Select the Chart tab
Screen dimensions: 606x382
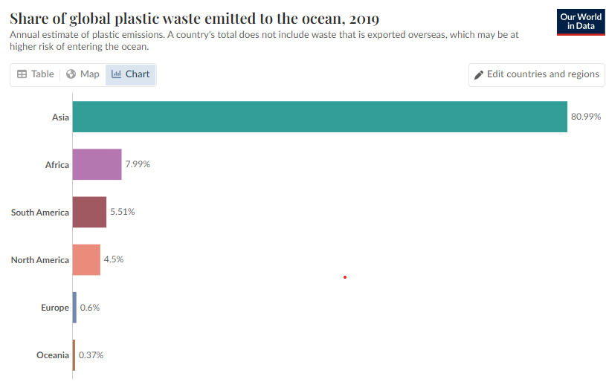130,74
